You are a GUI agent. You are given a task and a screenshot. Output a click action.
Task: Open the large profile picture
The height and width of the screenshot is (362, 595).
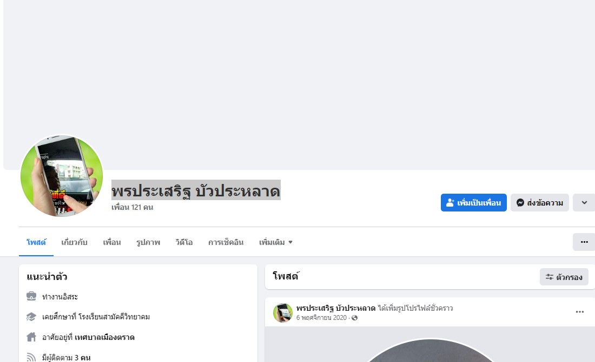(62, 176)
